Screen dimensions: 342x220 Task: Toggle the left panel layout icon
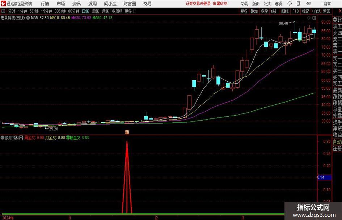3,11
